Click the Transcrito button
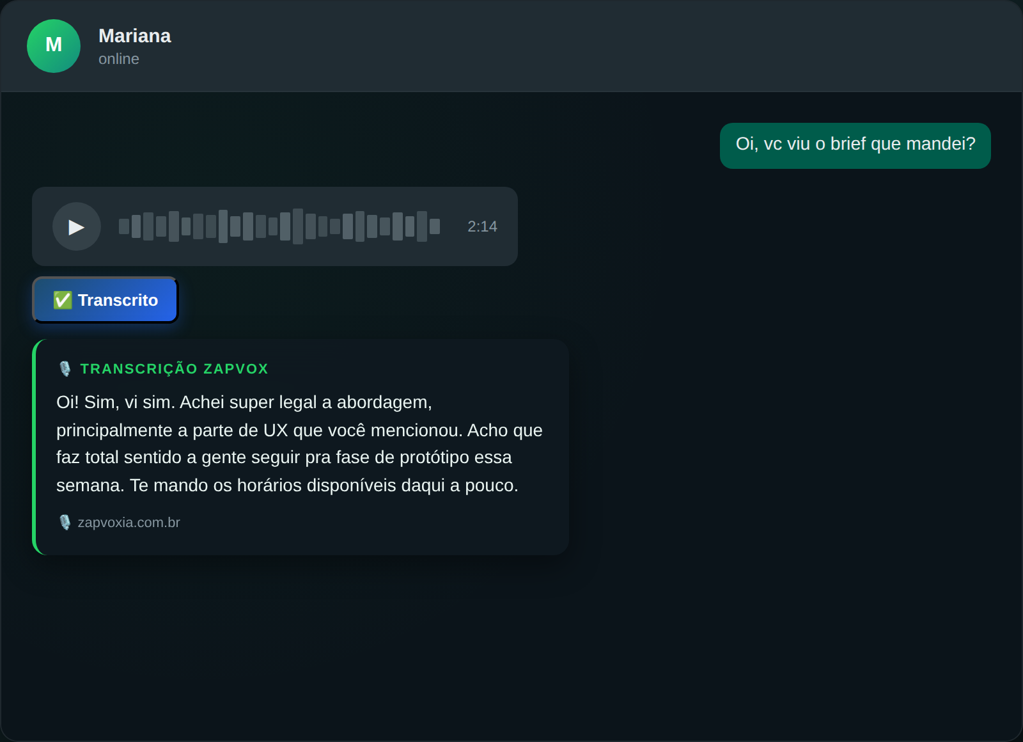The width and height of the screenshot is (1023, 742). click(105, 300)
